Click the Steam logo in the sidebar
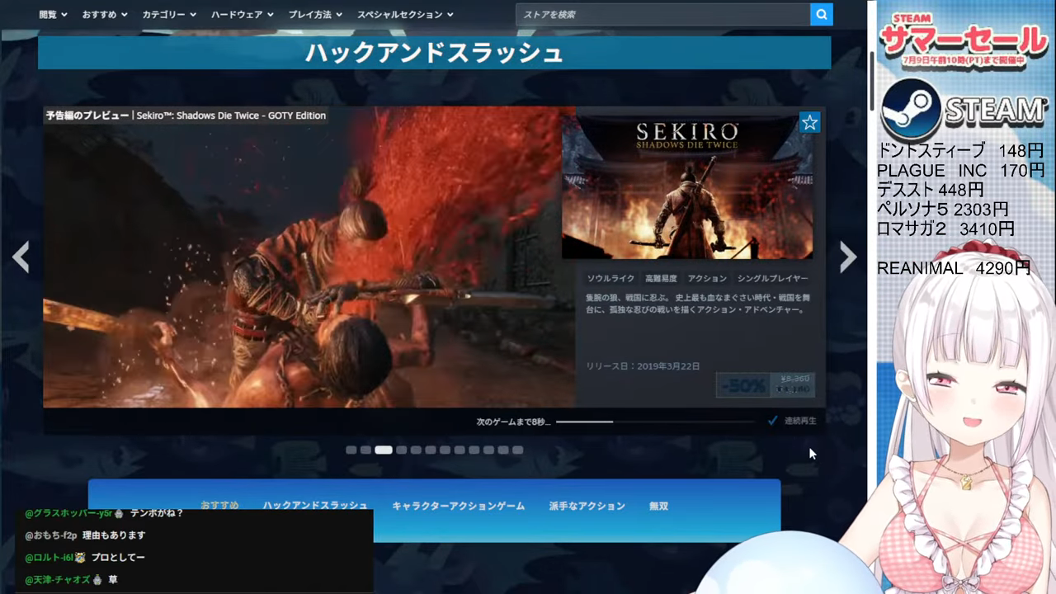The image size is (1056, 594). (911, 110)
